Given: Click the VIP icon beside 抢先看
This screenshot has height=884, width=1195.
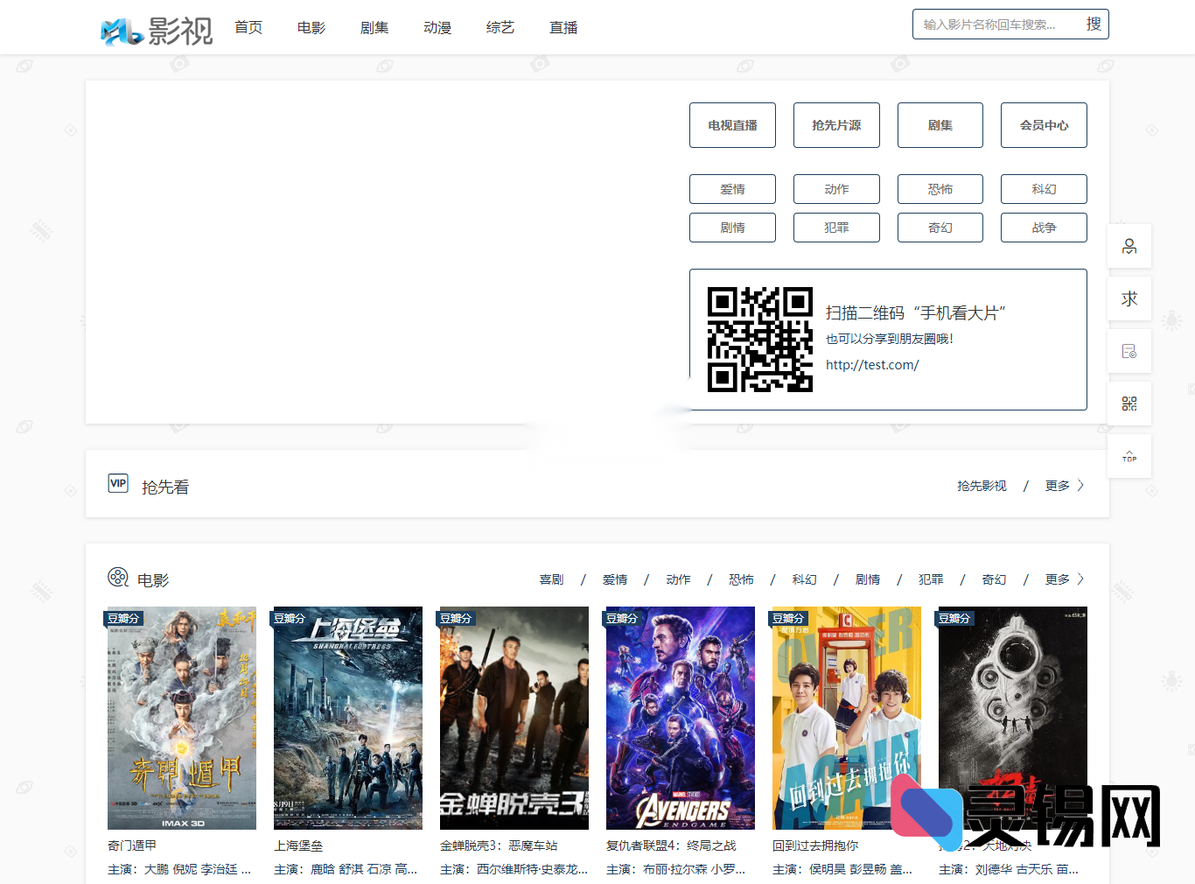Looking at the screenshot, I should coord(118,483).
